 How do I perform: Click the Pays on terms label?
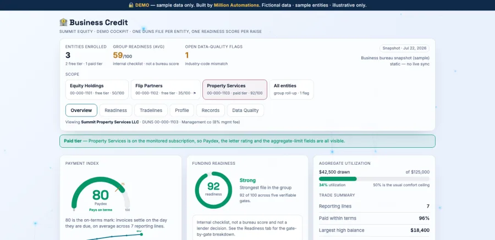(101, 210)
